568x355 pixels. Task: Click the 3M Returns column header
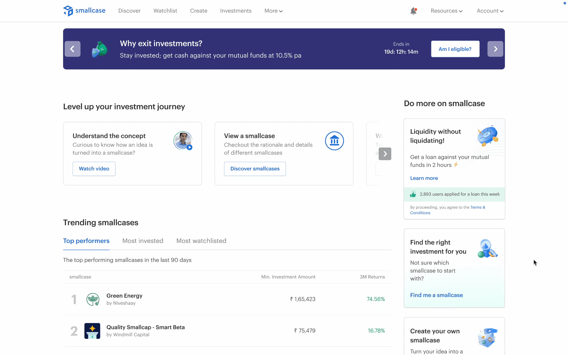[372, 277]
